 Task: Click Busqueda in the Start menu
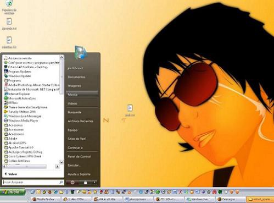(74, 112)
